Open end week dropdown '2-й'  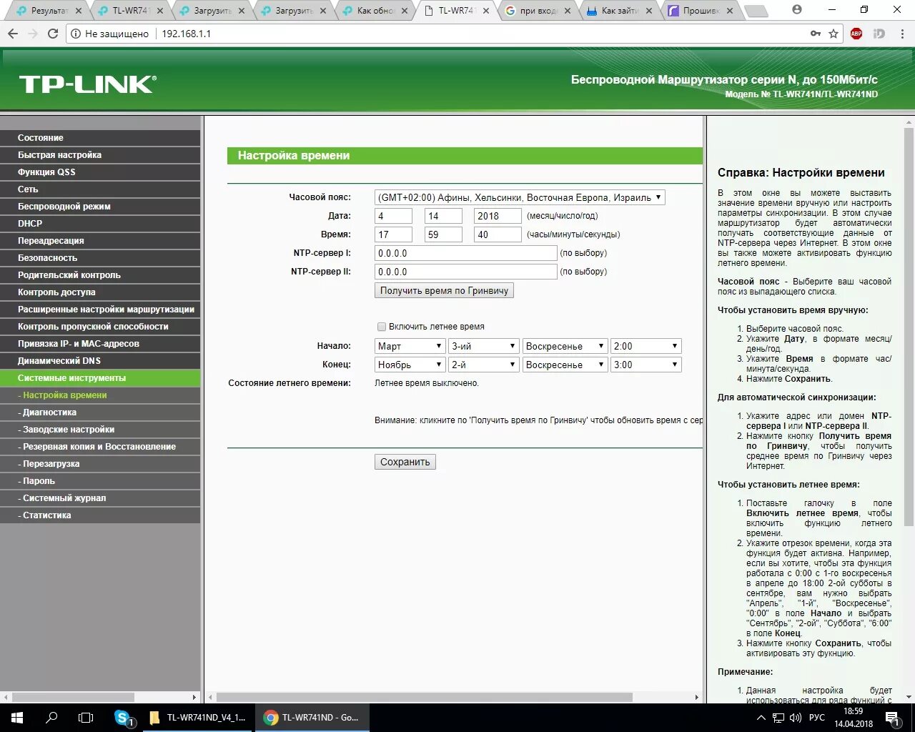coord(484,365)
